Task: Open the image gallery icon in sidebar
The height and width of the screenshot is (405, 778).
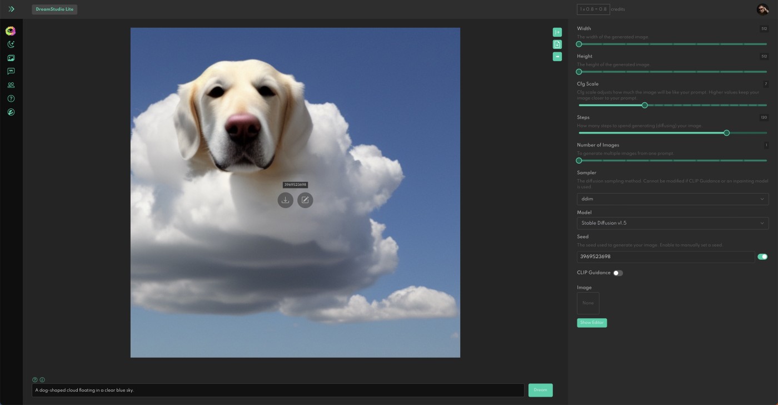Action: pos(11,58)
